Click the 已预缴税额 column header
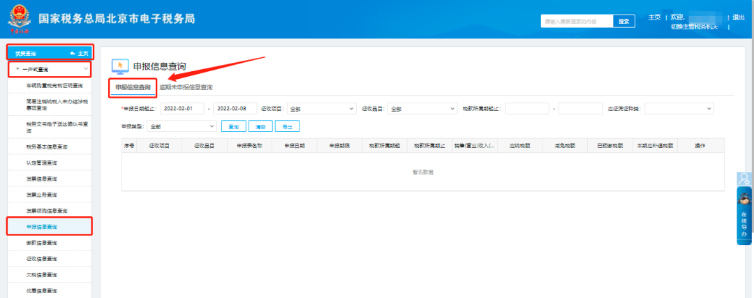The width and height of the screenshot is (754, 298). click(x=610, y=146)
